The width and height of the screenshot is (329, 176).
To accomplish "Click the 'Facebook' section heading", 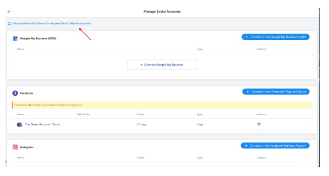I will pyautogui.click(x=27, y=93).
